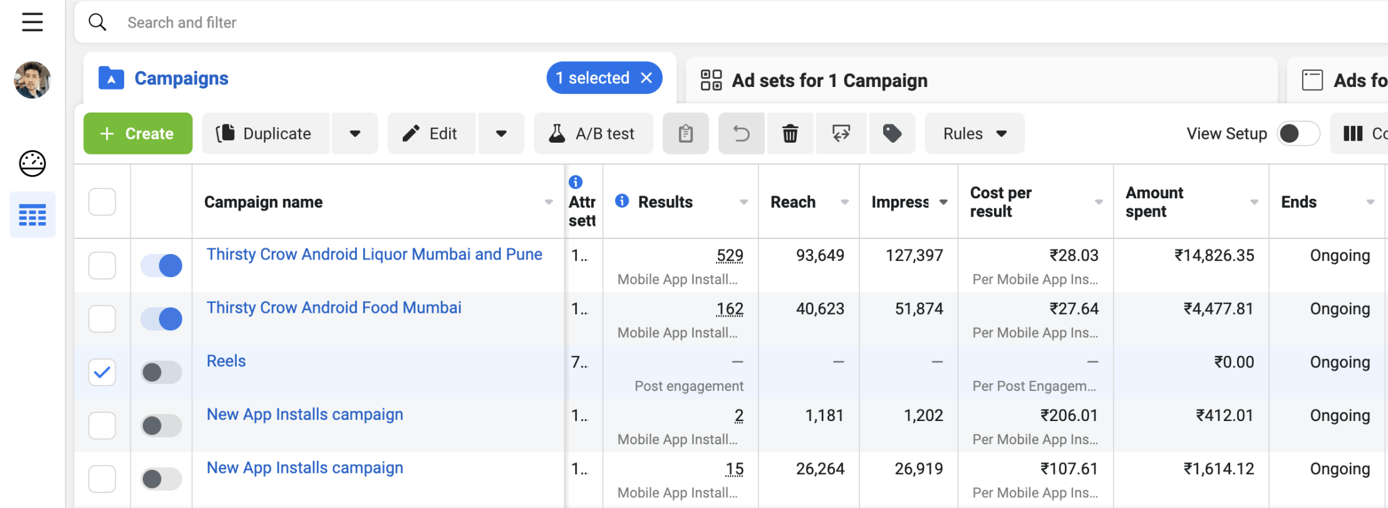Open the hamburger main menu

pos(33,22)
